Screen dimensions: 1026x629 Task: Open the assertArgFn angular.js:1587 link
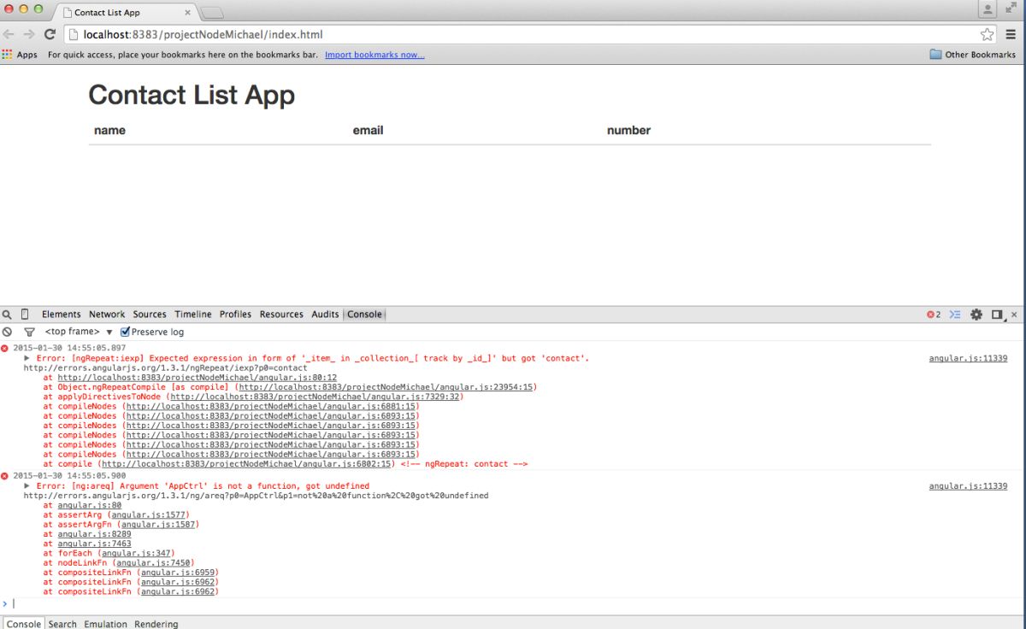[157, 525]
